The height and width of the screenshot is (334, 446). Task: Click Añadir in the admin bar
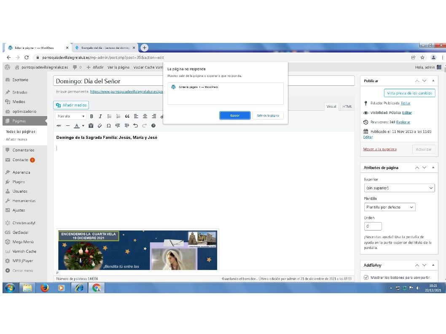[x=95, y=67]
